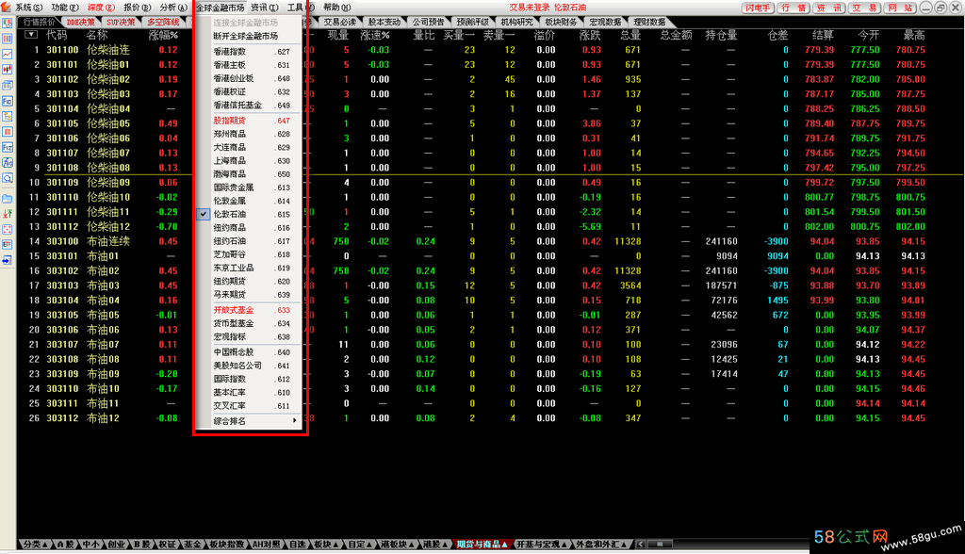Screen dimensions: 965x554
Task: Click the 闪电手 button at top right
Action: 757,8
